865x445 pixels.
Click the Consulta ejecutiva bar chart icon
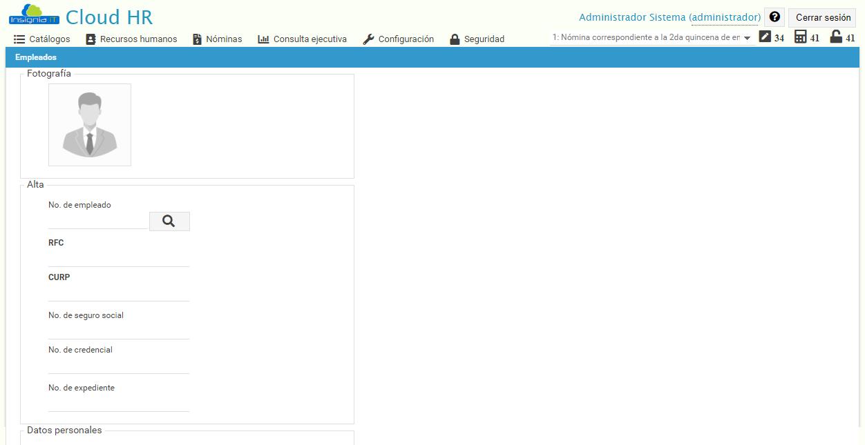point(263,39)
